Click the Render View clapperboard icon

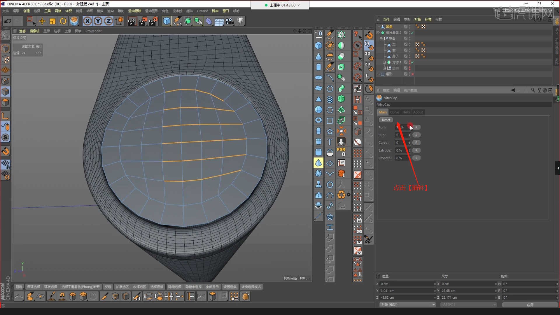tap(132, 21)
